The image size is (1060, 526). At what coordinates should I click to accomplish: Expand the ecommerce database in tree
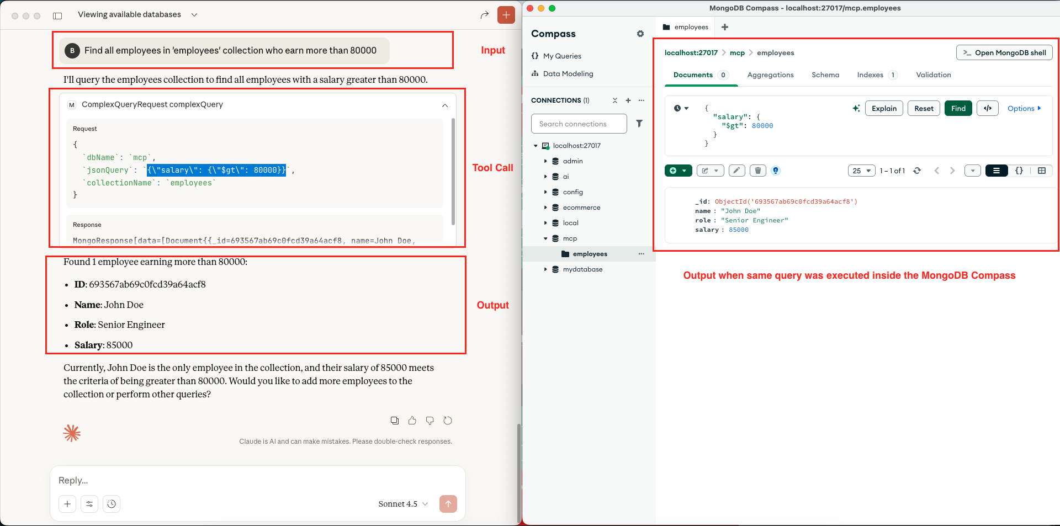point(545,208)
